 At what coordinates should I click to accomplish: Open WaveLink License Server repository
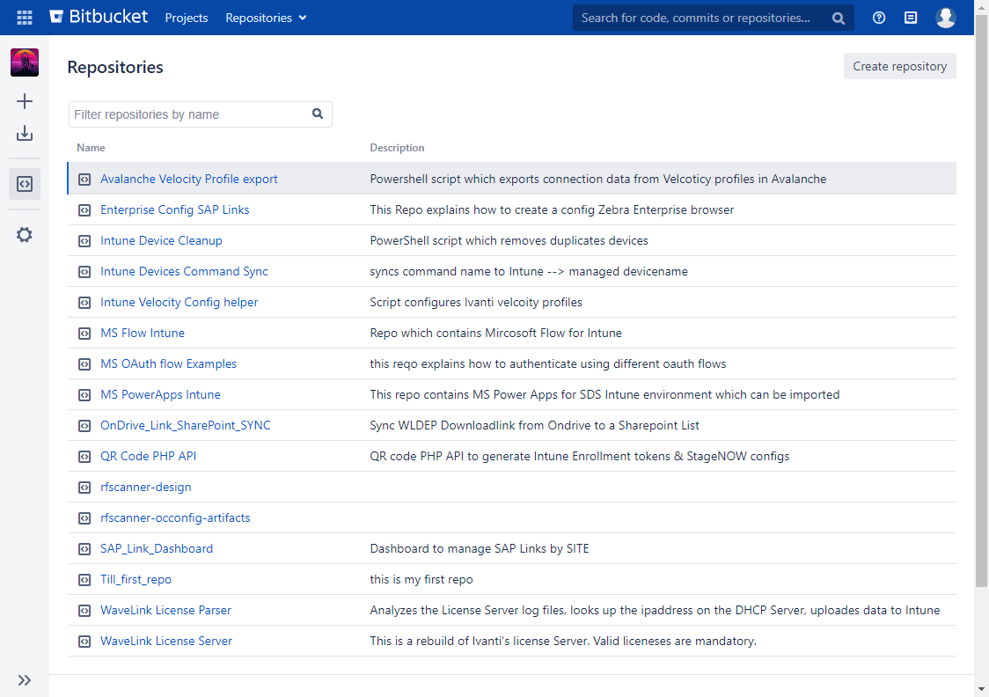coord(166,642)
